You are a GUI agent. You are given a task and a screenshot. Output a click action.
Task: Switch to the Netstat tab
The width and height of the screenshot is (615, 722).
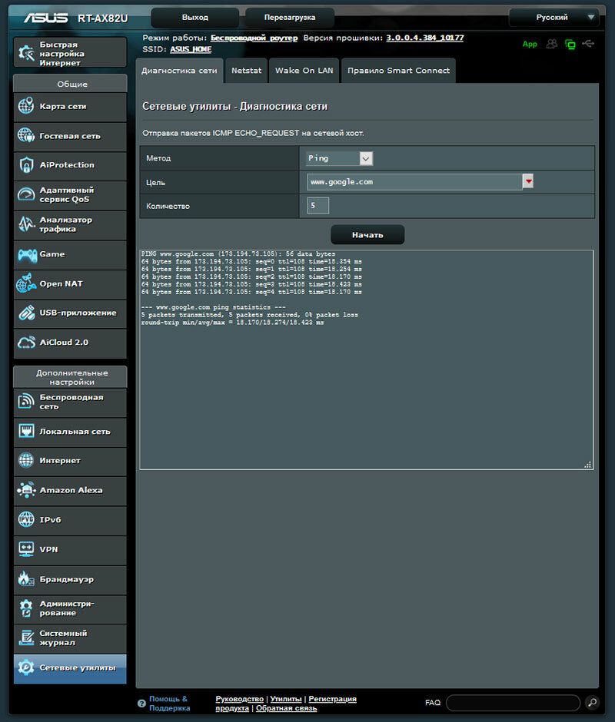[x=246, y=71]
